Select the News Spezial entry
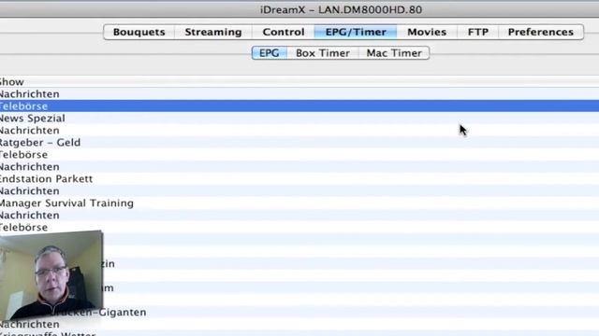The width and height of the screenshot is (599, 336). [299, 119]
